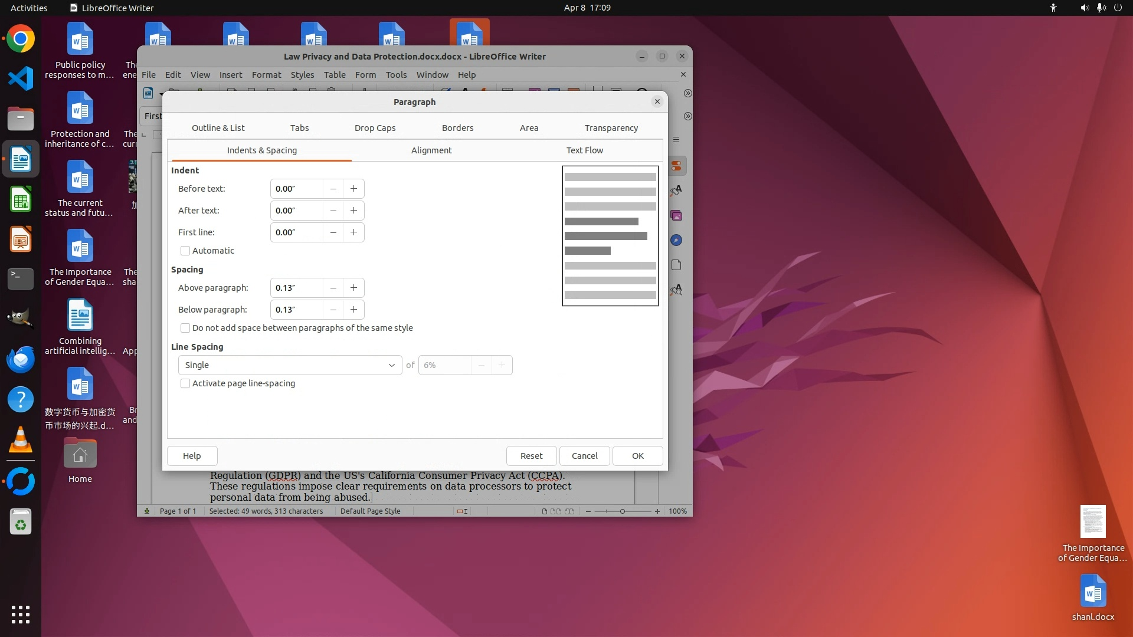Launch VLC from the dock

21,440
